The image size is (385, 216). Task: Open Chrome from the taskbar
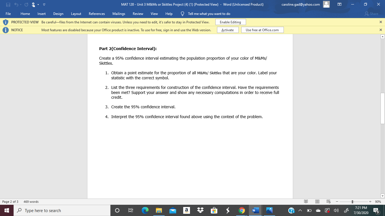click(242, 210)
